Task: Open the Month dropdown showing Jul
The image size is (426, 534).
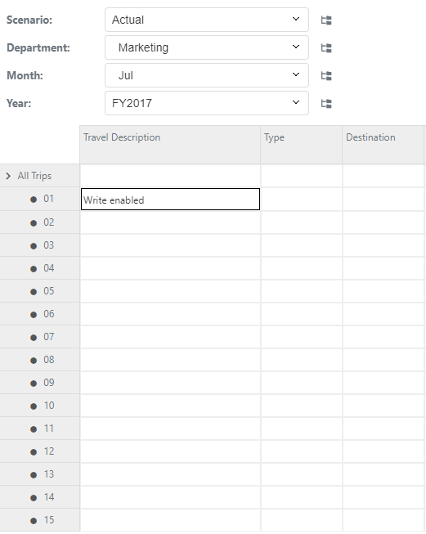Action: (x=207, y=75)
